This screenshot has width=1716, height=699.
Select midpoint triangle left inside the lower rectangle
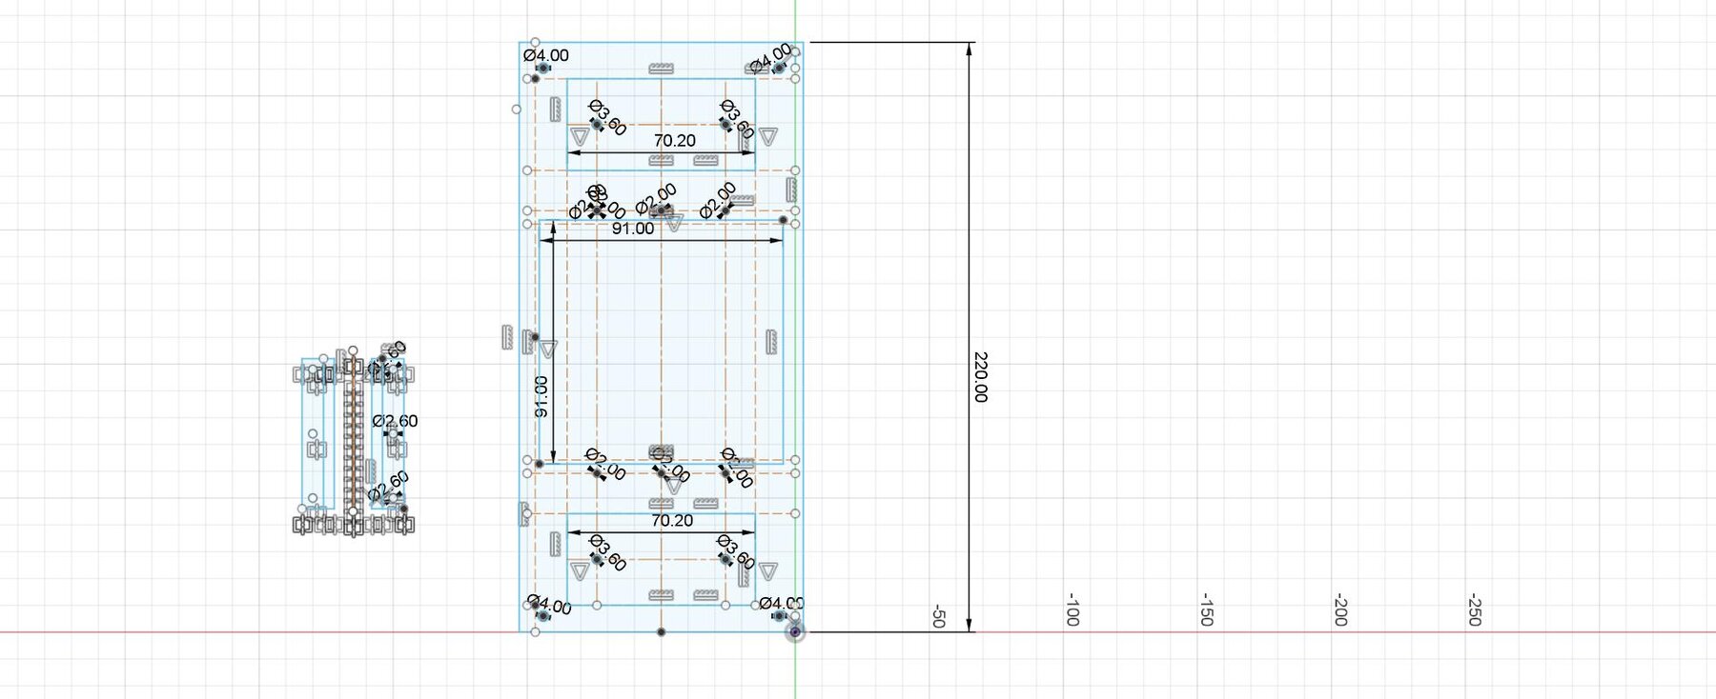click(x=578, y=570)
